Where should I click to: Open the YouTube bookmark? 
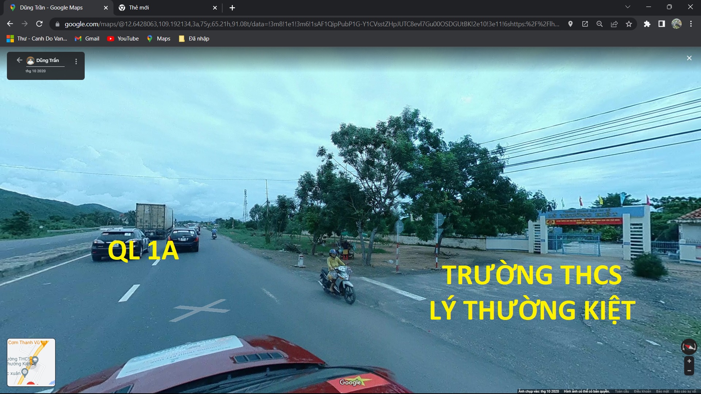click(x=123, y=39)
